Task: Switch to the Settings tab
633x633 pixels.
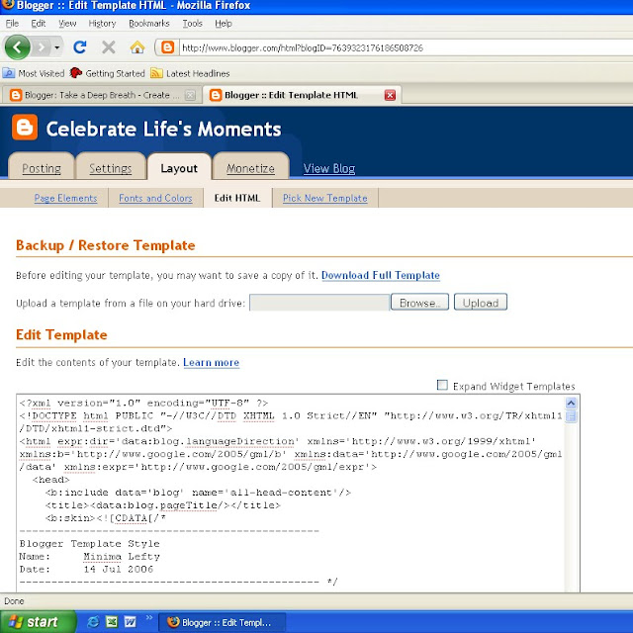Action: coord(110,167)
